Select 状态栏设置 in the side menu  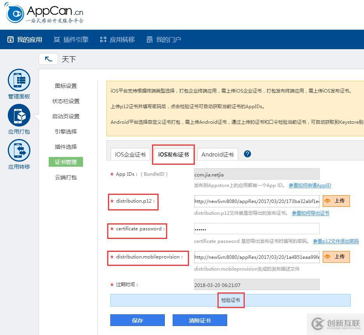(x=66, y=101)
